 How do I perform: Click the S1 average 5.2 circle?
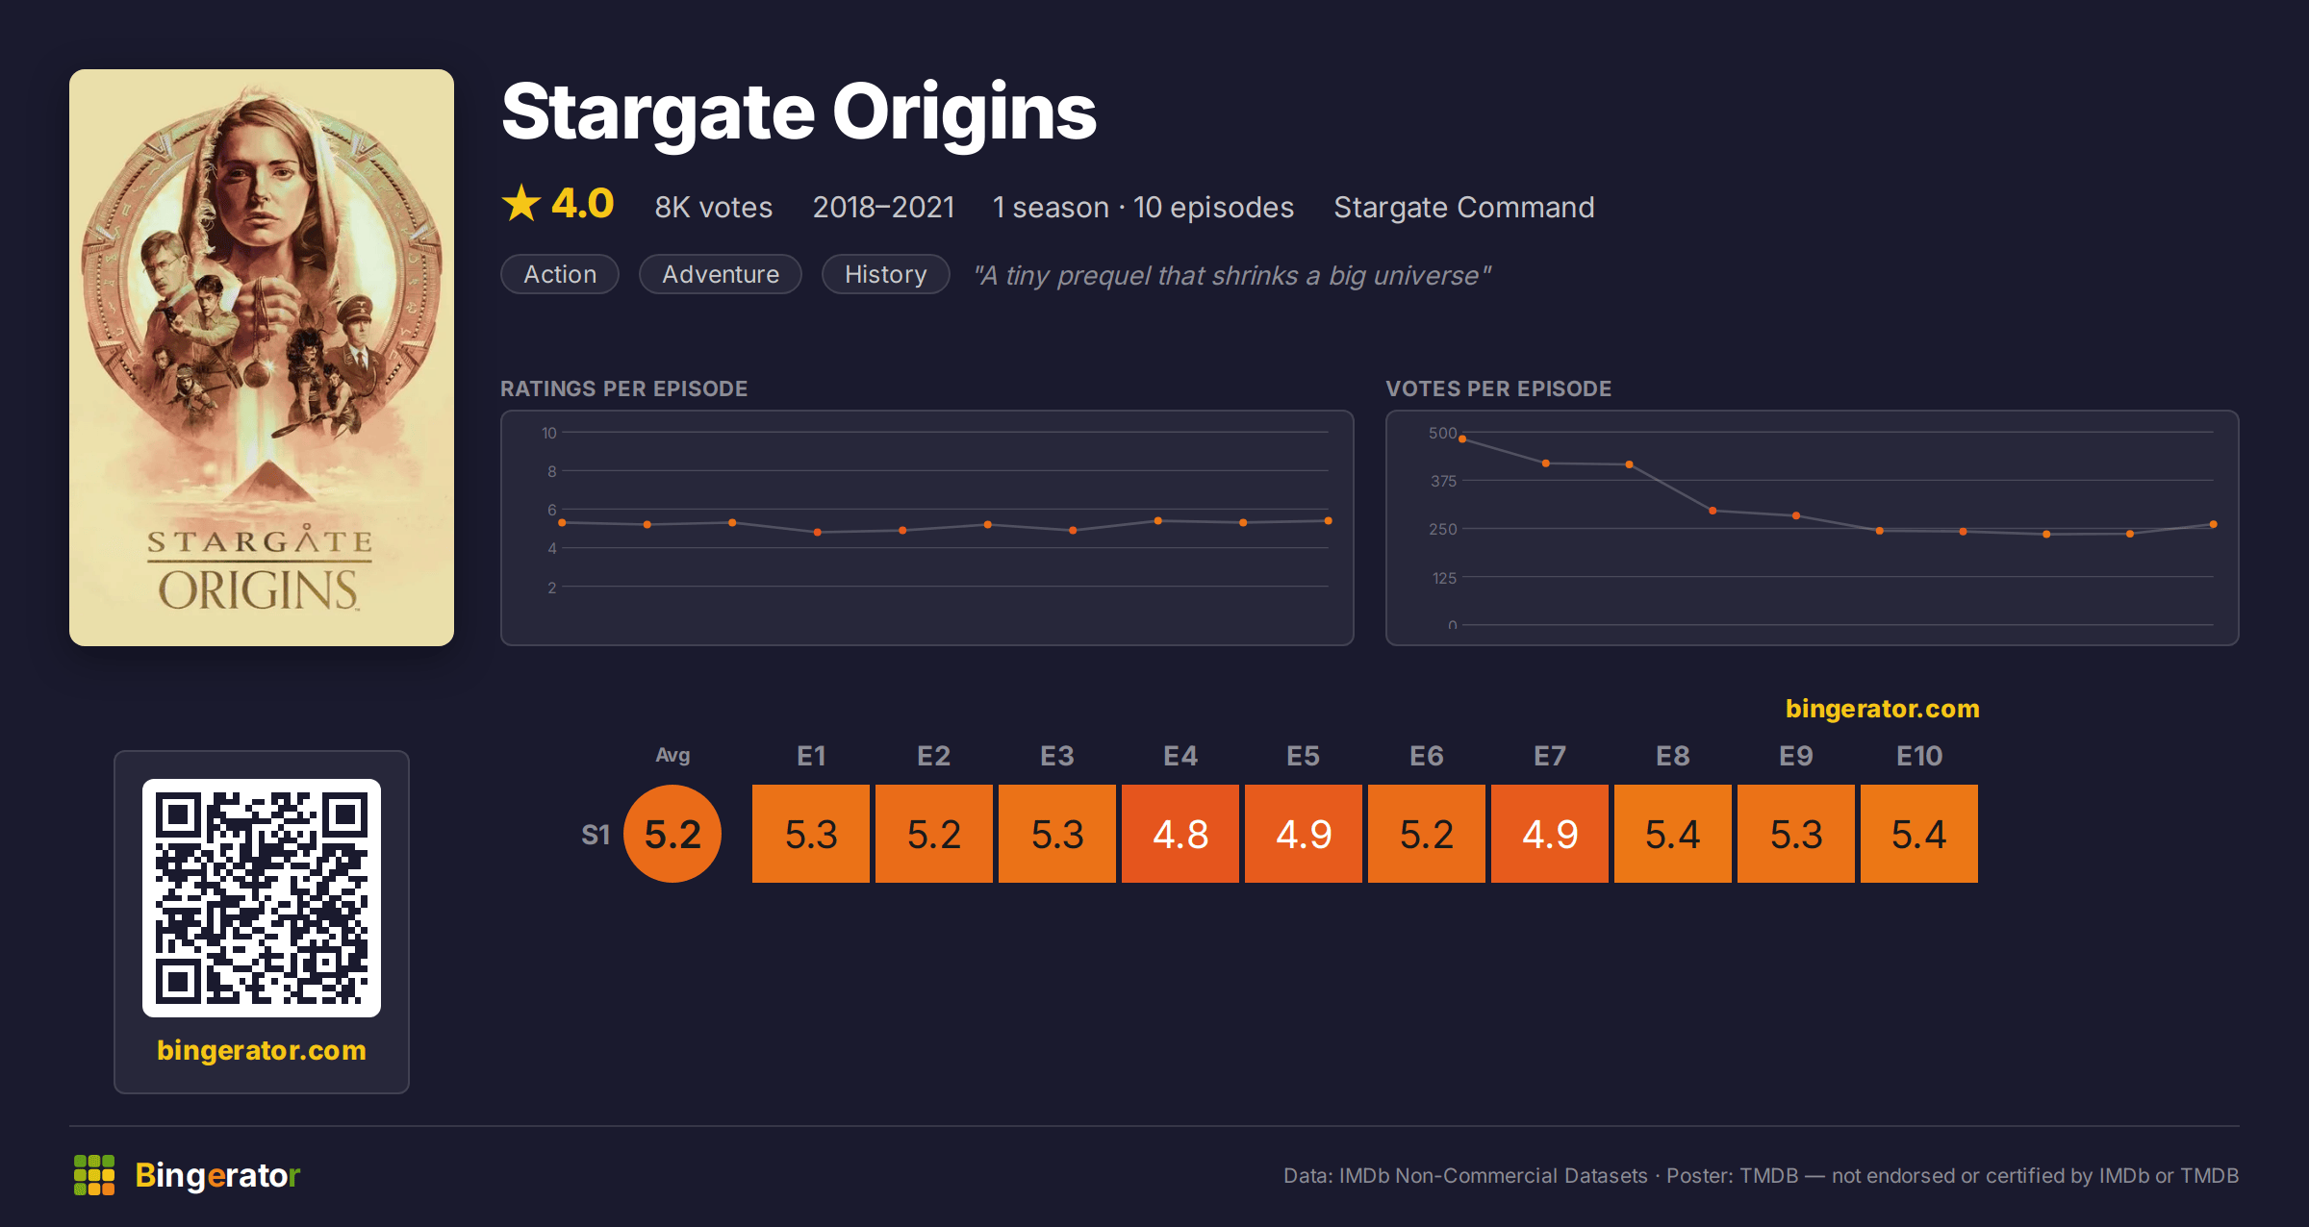click(x=672, y=834)
